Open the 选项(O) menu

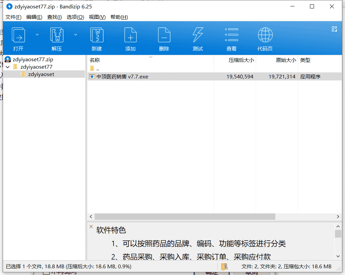tap(75, 17)
